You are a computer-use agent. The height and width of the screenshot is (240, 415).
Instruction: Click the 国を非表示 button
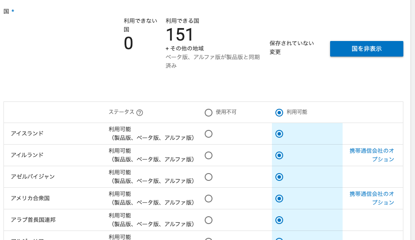coord(367,49)
